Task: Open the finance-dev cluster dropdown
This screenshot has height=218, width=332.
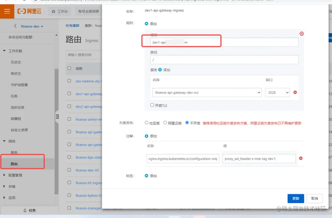Action: tap(32, 26)
